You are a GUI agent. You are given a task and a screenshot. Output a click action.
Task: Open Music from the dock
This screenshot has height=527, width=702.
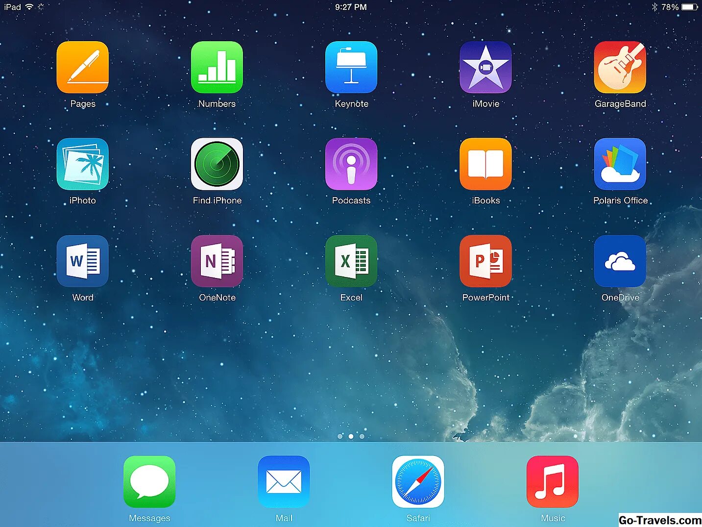[553, 482]
